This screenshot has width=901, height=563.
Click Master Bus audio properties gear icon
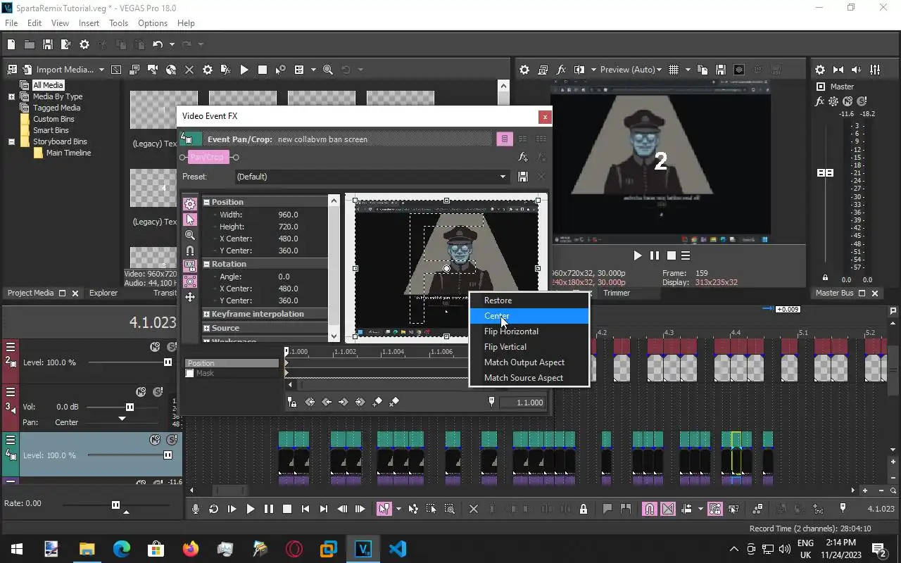(x=820, y=70)
